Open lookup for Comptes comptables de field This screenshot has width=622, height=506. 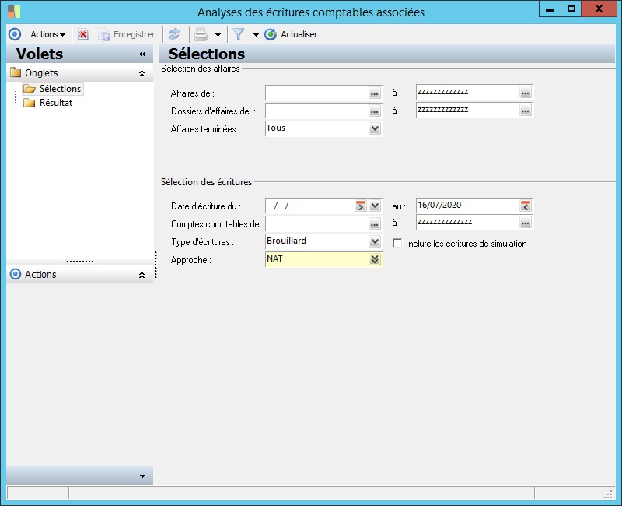coord(375,224)
